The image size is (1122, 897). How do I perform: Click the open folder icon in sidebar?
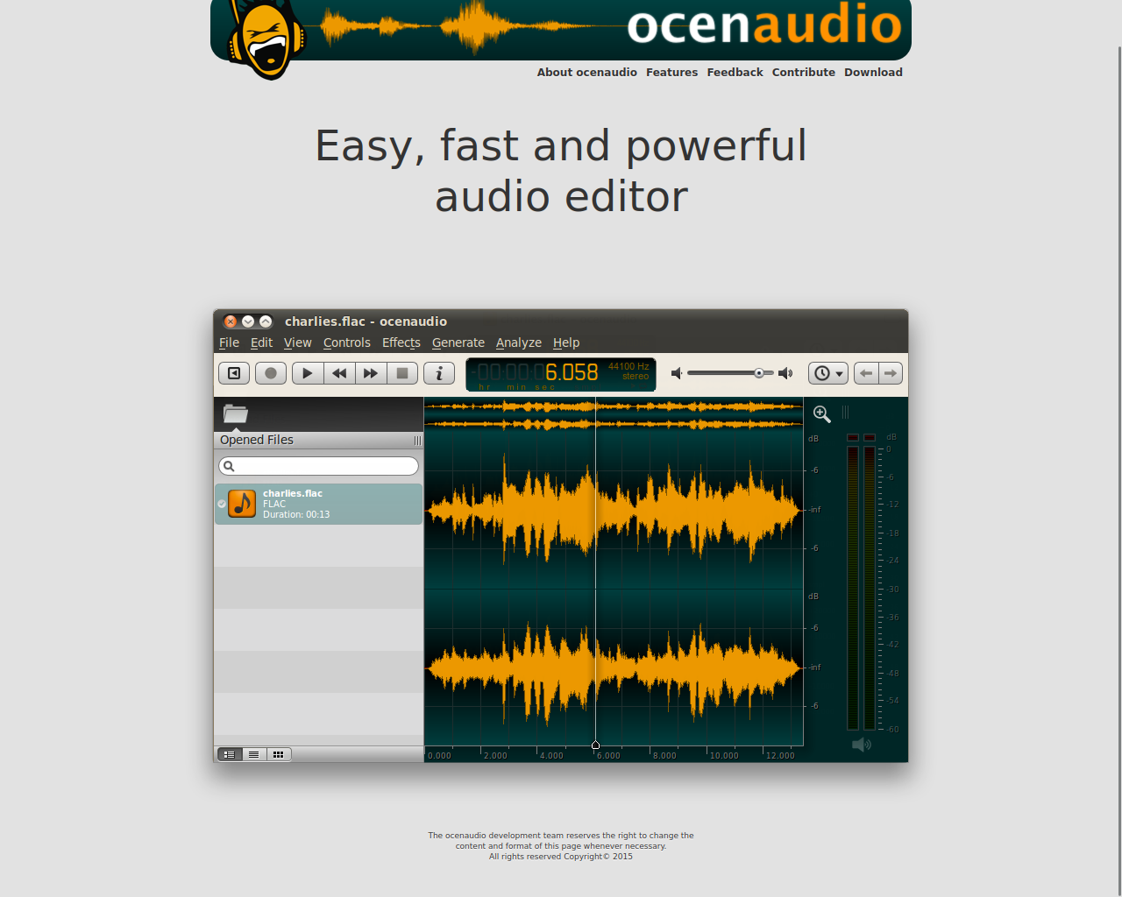[x=235, y=413]
